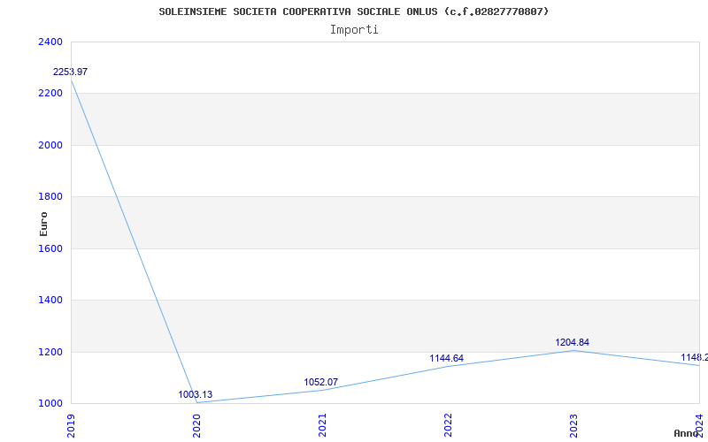Screen dimensions: 708x442
Task: Click the 1000 y-axis tick label
Action: tap(50, 404)
